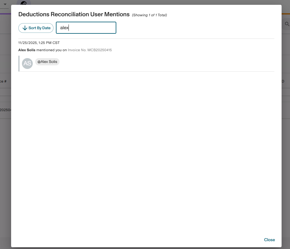
Task: Click the AS avatar circle in the mention
Action: [x=27, y=63]
